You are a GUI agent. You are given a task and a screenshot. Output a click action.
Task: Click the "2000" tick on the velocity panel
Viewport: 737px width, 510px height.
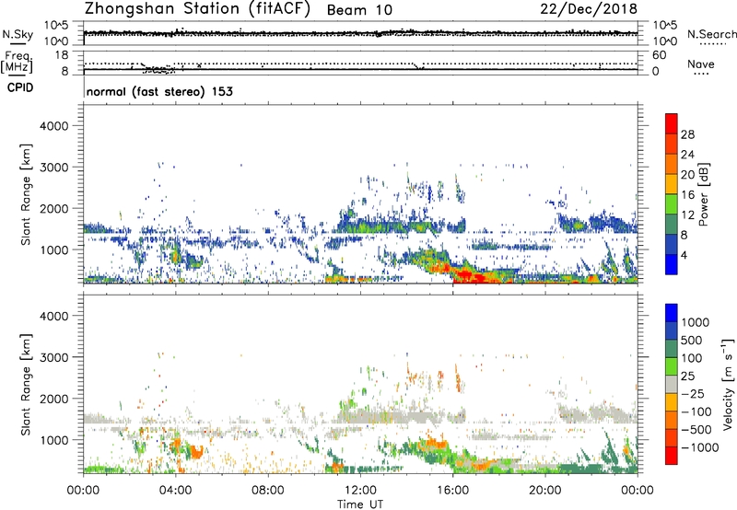point(53,399)
